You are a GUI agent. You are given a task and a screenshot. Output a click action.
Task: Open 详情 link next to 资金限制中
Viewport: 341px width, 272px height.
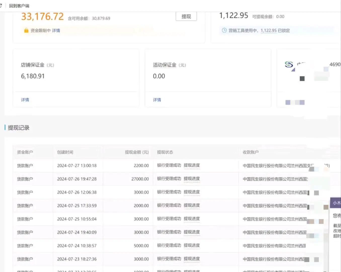click(56, 30)
